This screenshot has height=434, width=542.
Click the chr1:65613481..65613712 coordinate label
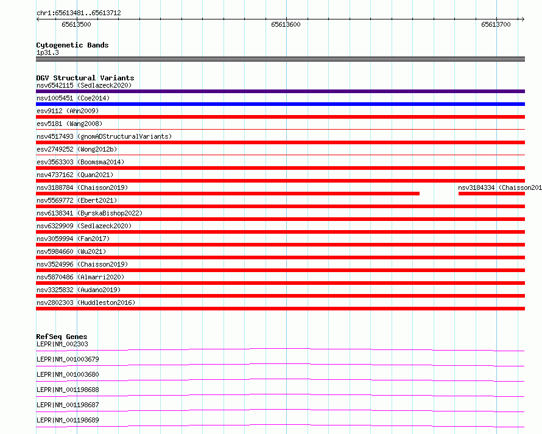tap(79, 13)
